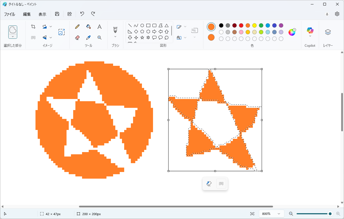Click the Share icon

[70, 14]
